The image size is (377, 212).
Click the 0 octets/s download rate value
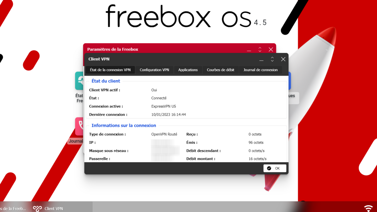click(x=256, y=150)
